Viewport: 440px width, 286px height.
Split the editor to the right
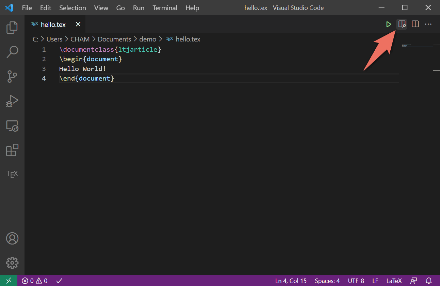click(415, 24)
